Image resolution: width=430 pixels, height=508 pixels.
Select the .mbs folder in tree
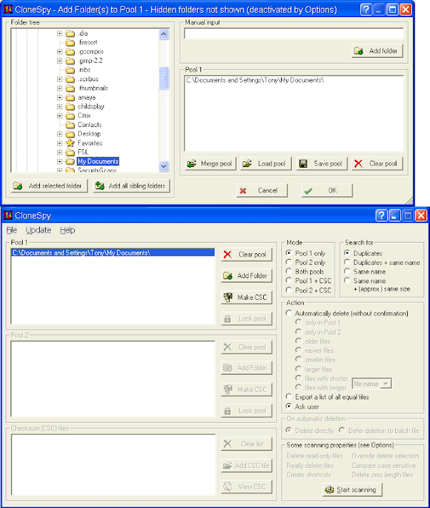coord(84,70)
